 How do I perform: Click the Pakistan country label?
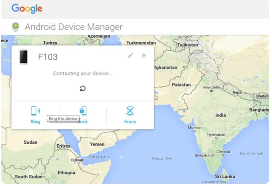[181, 85]
